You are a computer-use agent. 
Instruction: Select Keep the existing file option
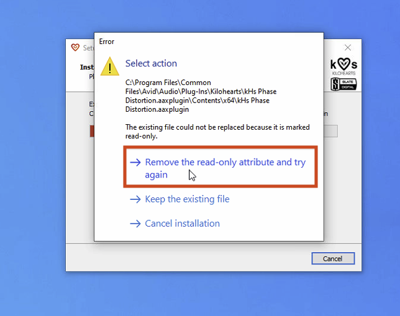[187, 199]
